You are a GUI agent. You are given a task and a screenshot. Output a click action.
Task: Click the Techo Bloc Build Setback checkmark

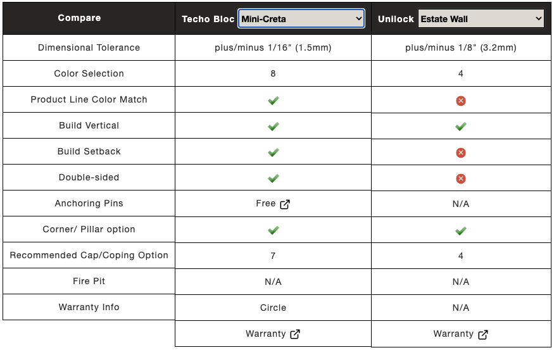coord(273,153)
